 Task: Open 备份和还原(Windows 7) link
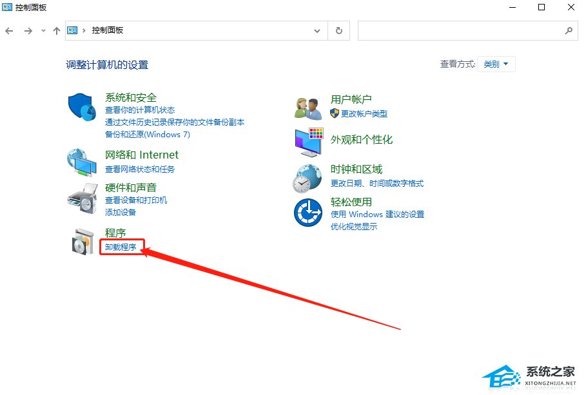click(147, 135)
